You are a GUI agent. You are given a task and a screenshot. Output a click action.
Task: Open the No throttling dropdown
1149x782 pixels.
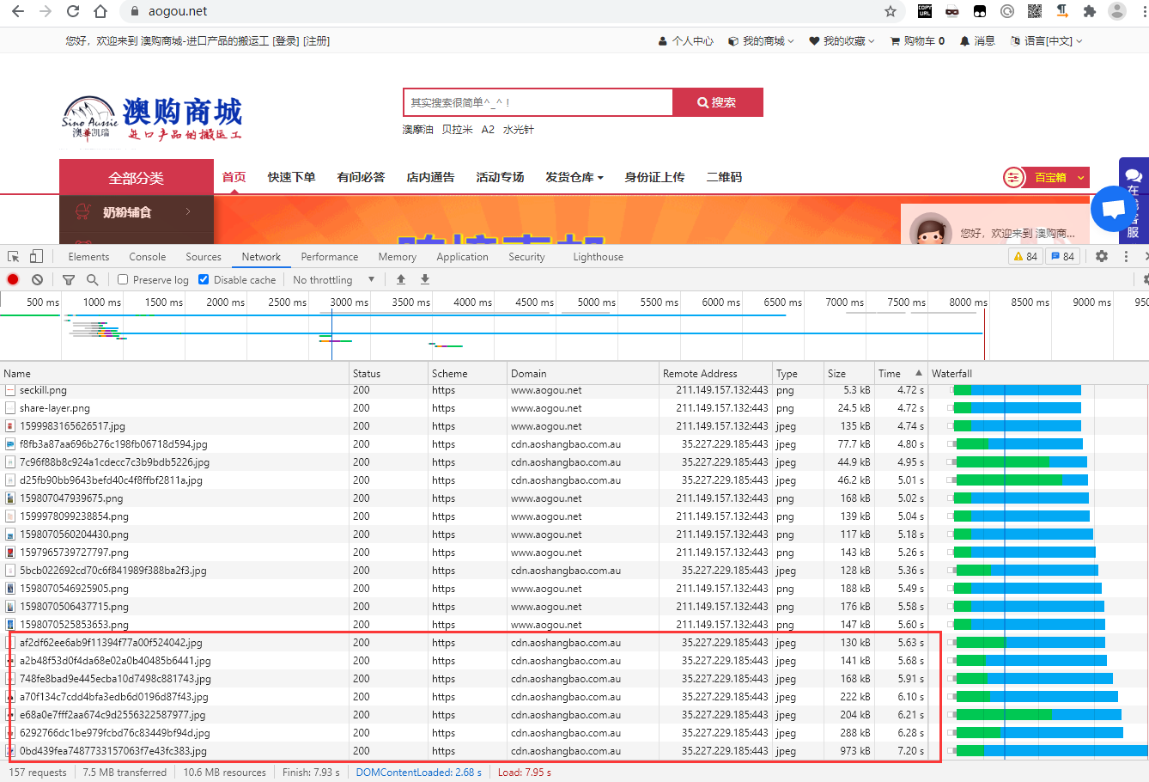tap(333, 279)
